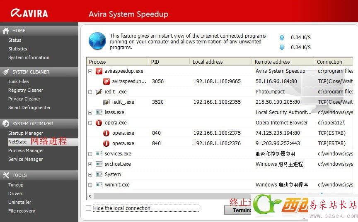
Task: Open Tuneup tool
Action: click(16, 185)
